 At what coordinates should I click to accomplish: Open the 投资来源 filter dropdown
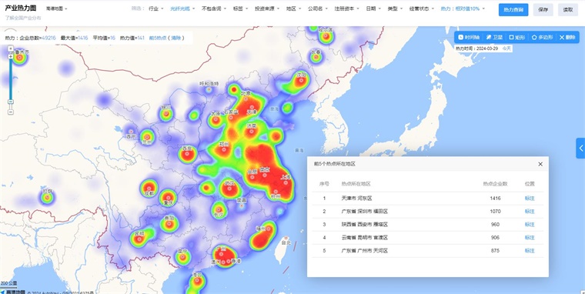[267, 8]
